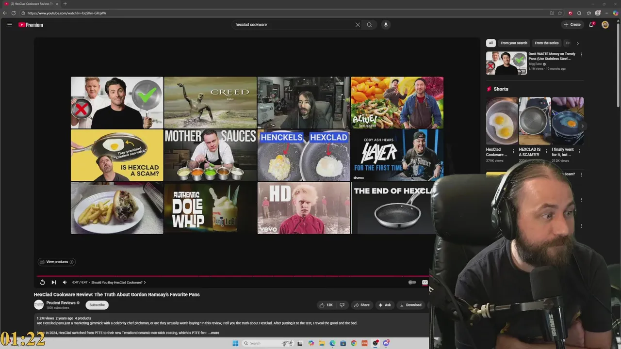This screenshot has height=349, width=621.
Task: Play the 'It's Alive' bon appétit video
Action: [397, 102]
